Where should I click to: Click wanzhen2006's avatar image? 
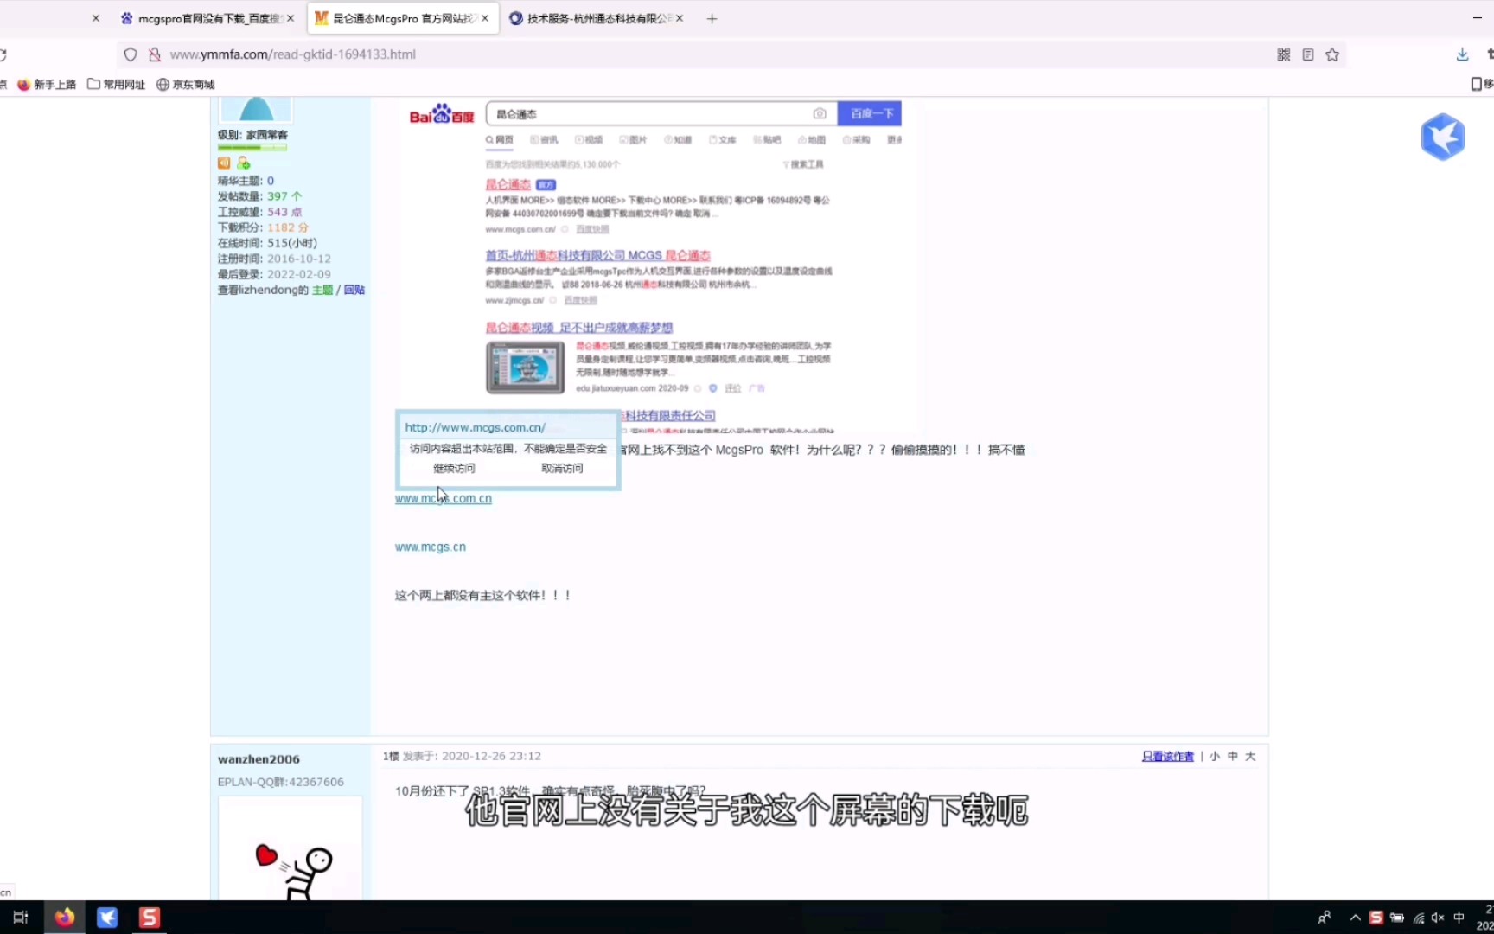(290, 849)
